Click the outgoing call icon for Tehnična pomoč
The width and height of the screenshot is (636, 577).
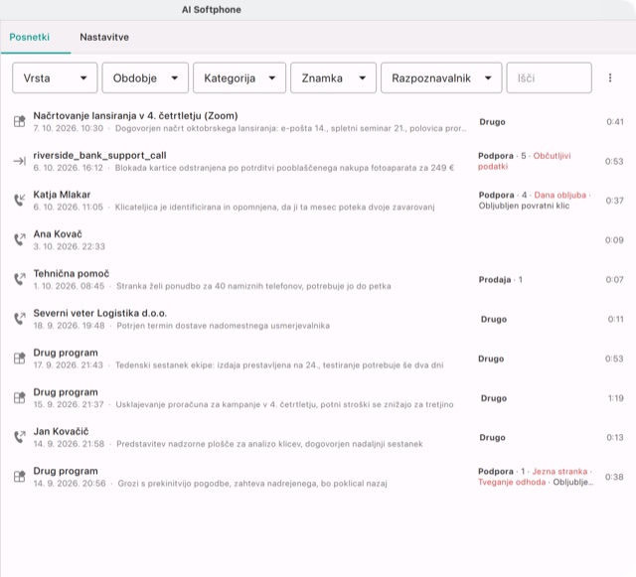(x=20, y=279)
